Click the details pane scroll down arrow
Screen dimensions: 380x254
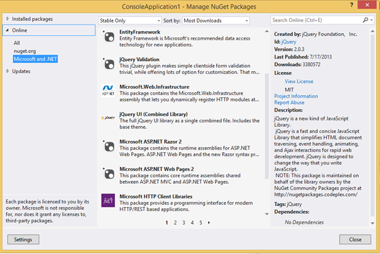tap(373, 223)
